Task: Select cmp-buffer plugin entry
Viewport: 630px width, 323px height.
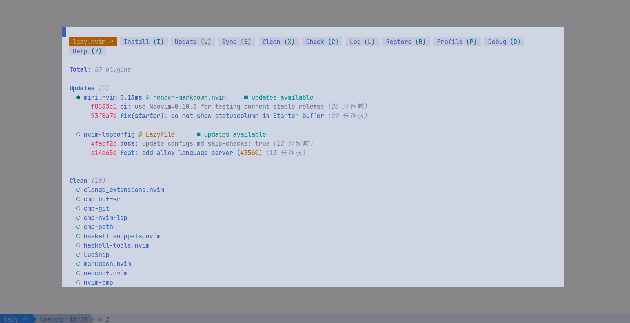Action: (x=102, y=199)
